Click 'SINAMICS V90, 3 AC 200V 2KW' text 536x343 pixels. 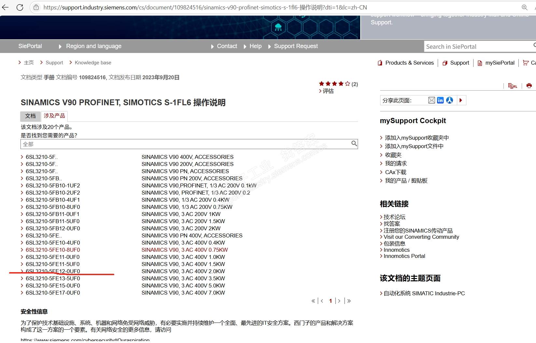pyautogui.click(x=181, y=229)
